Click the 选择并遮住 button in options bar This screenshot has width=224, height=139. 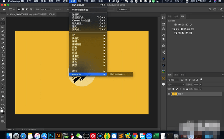pos(124,9)
